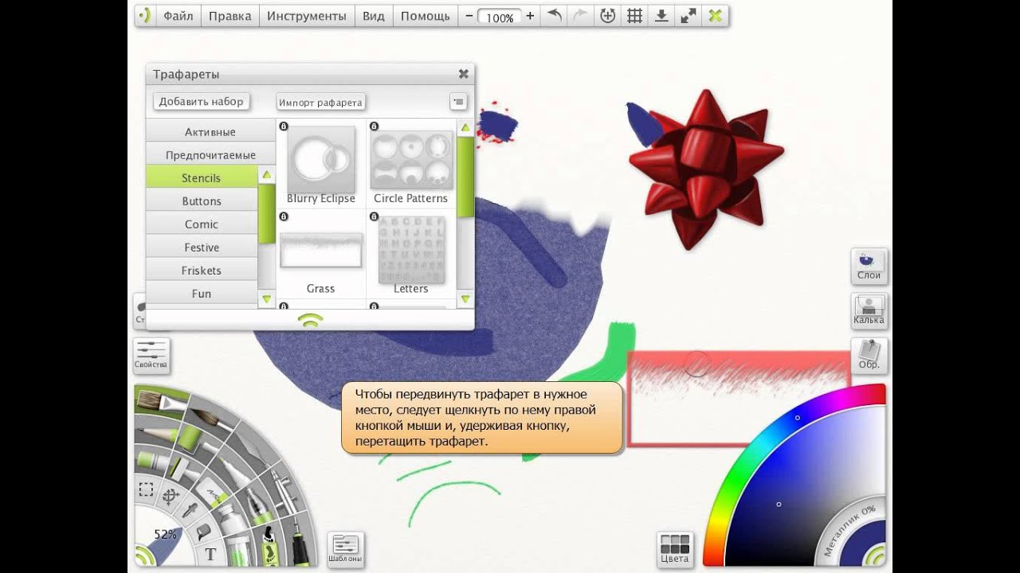Select the dashed-rectangle Selection tool
Image resolution: width=1020 pixels, height=573 pixels.
coord(146,489)
